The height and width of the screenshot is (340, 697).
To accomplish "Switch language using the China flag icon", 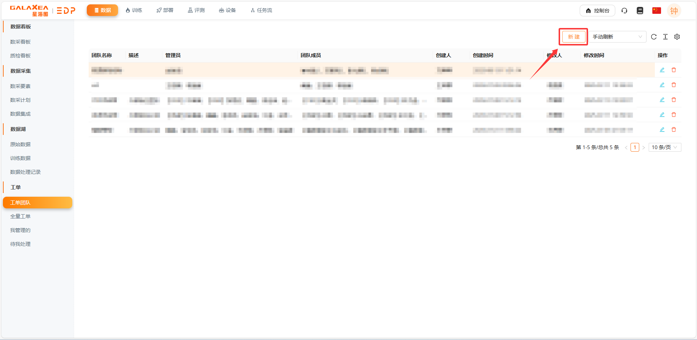I will coord(656,11).
